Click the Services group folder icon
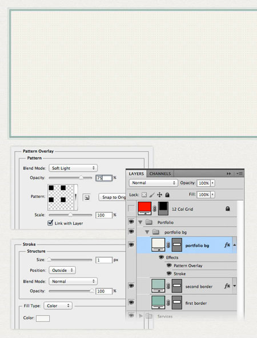 pos(149,316)
